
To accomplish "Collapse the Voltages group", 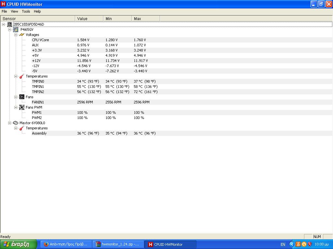I will click(16, 35).
